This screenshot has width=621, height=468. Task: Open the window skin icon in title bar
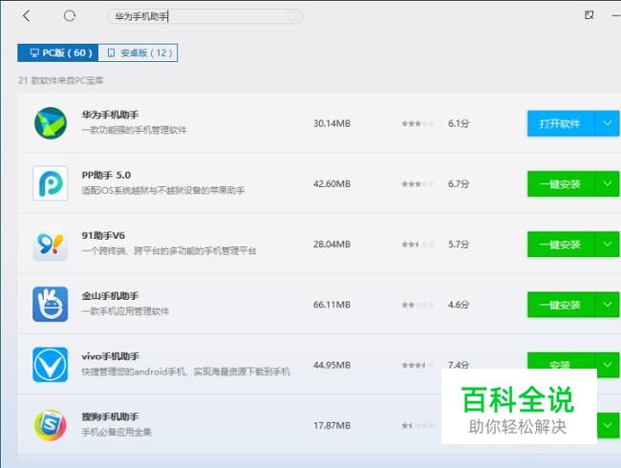pyautogui.click(x=589, y=15)
